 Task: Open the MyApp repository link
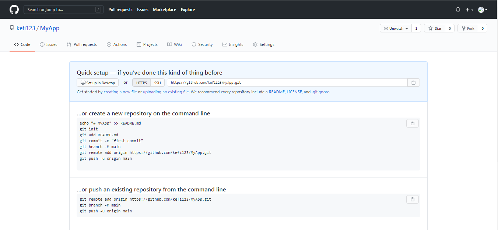pyautogui.click(x=50, y=28)
